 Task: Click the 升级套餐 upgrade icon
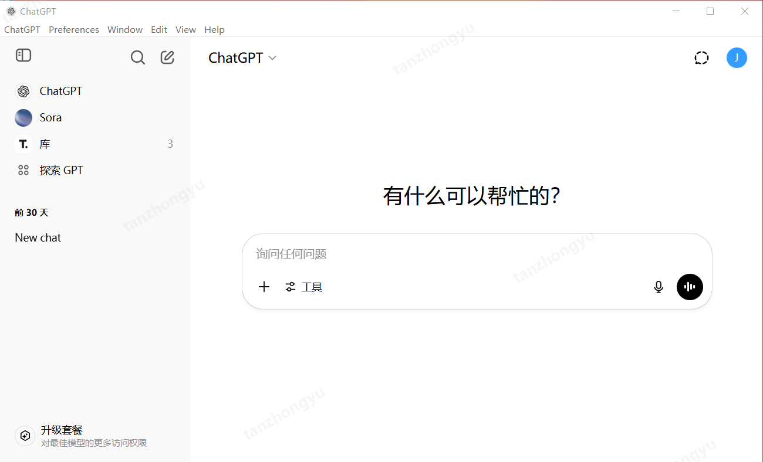pyautogui.click(x=25, y=436)
